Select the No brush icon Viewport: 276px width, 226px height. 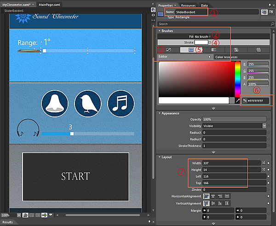168,49
